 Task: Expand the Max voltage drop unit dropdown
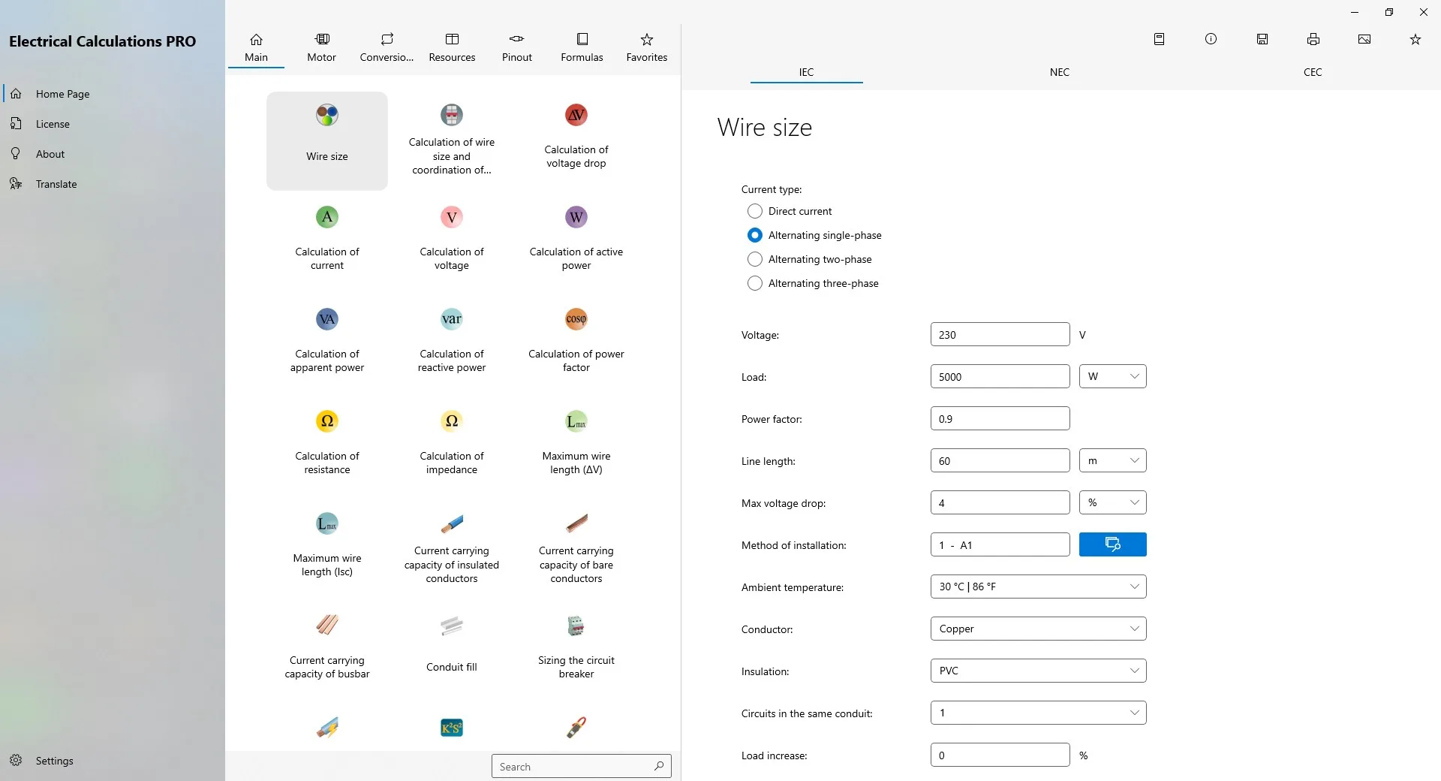pyautogui.click(x=1113, y=502)
